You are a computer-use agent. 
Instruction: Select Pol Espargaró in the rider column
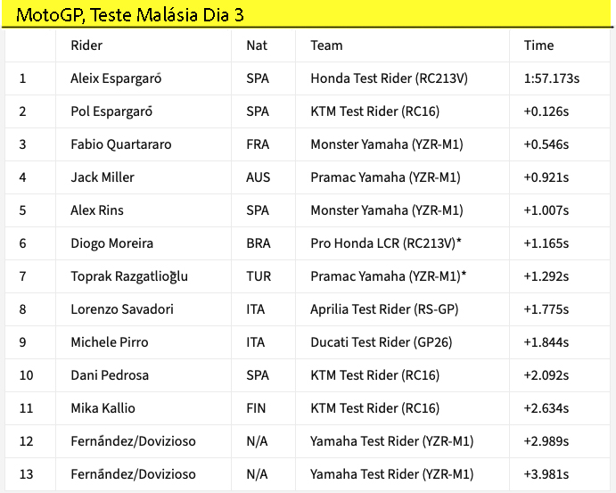coord(111,111)
